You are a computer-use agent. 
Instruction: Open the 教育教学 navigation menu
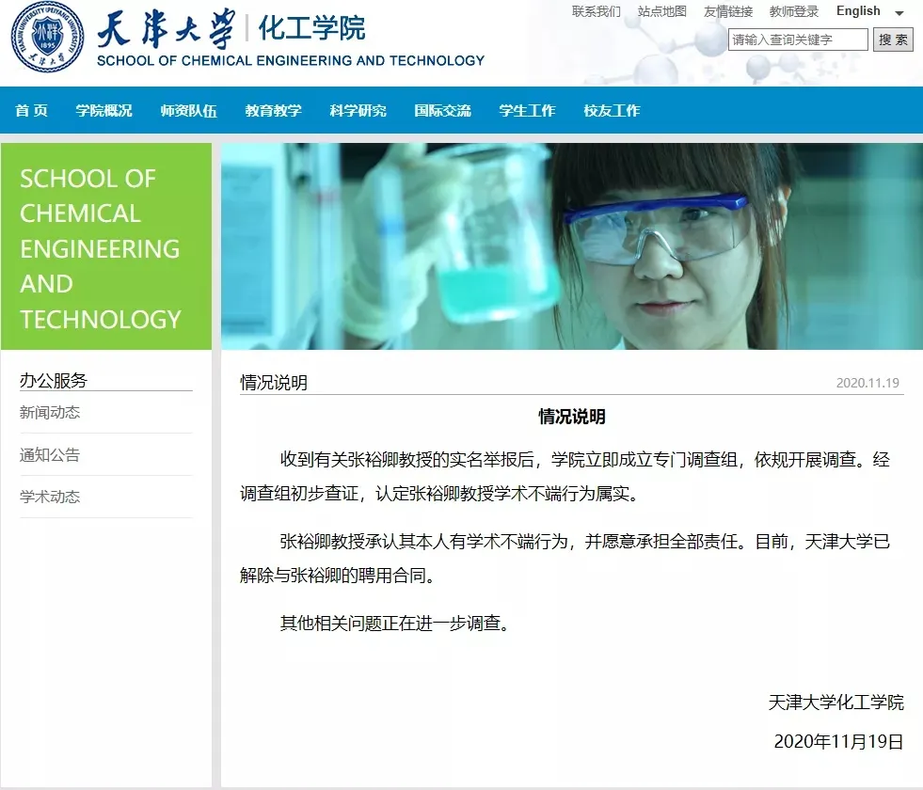(273, 110)
